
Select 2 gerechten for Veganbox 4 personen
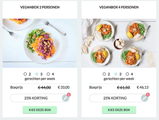coord(104,74)
